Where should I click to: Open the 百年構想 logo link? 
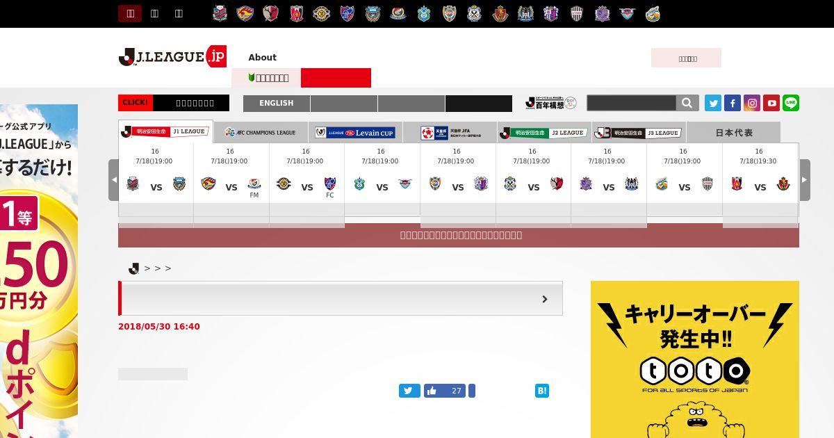[x=551, y=103]
